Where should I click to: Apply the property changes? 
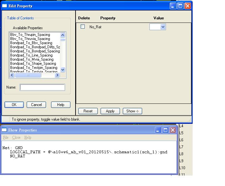tap(110, 111)
